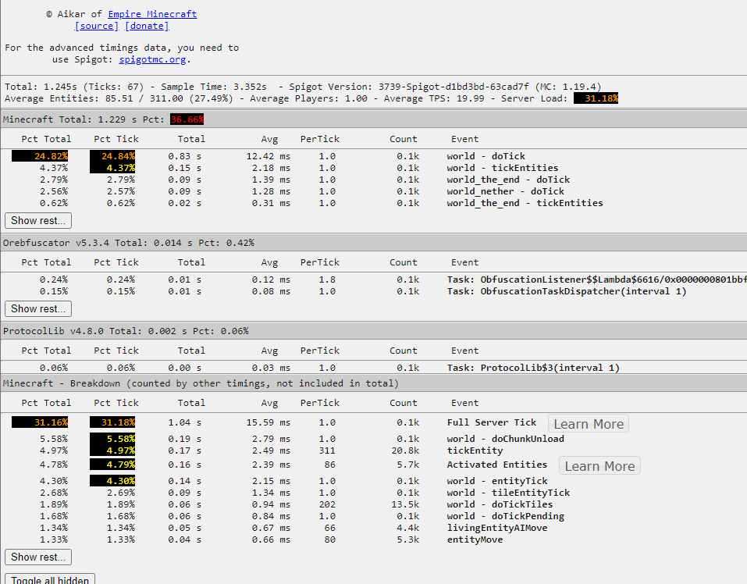The image size is (747, 584).
Task: Click Learn More next to Full Server Tick
Action: coord(588,422)
